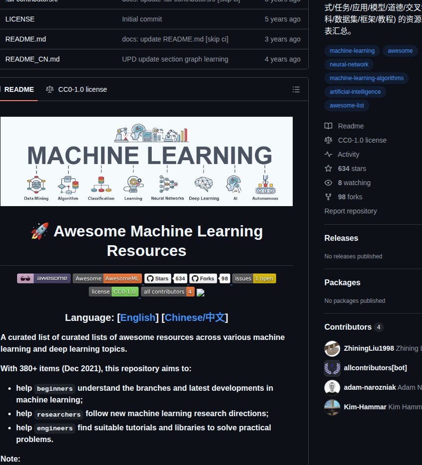Open the Releases heading link
422x465 pixels.
(x=341, y=238)
